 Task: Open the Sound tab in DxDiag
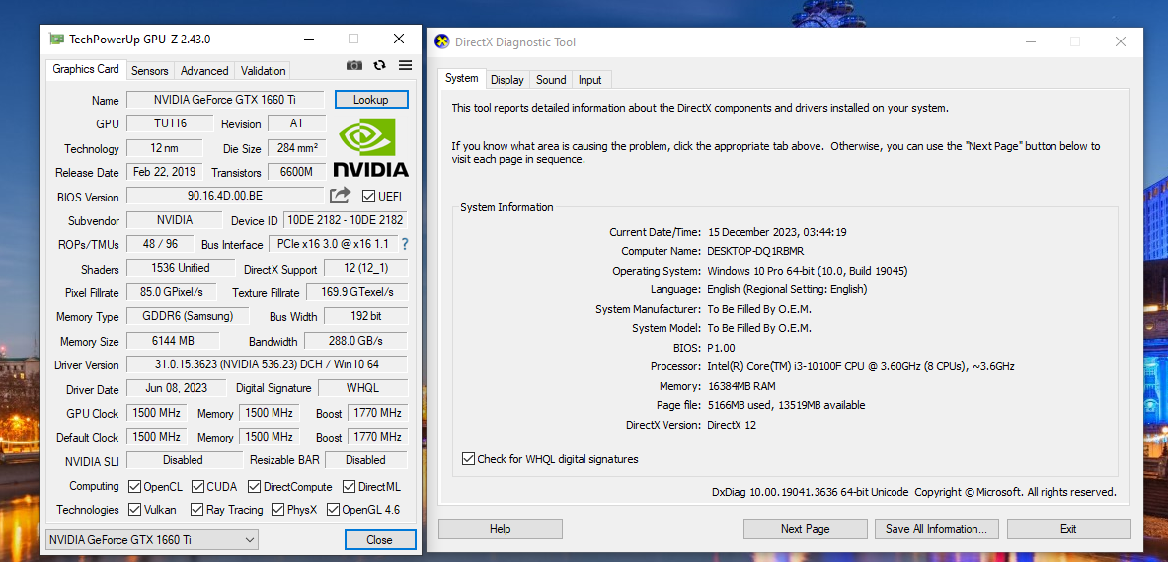pos(551,80)
